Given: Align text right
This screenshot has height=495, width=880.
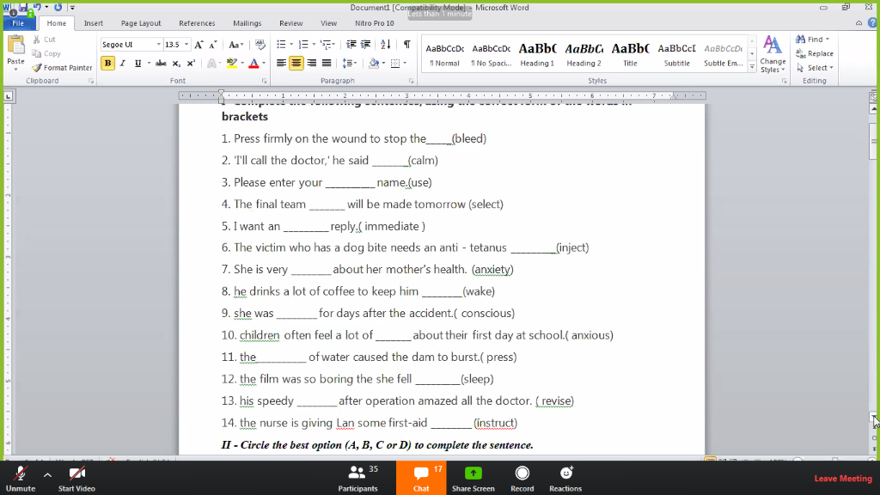Looking at the screenshot, I should click(311, 63).
